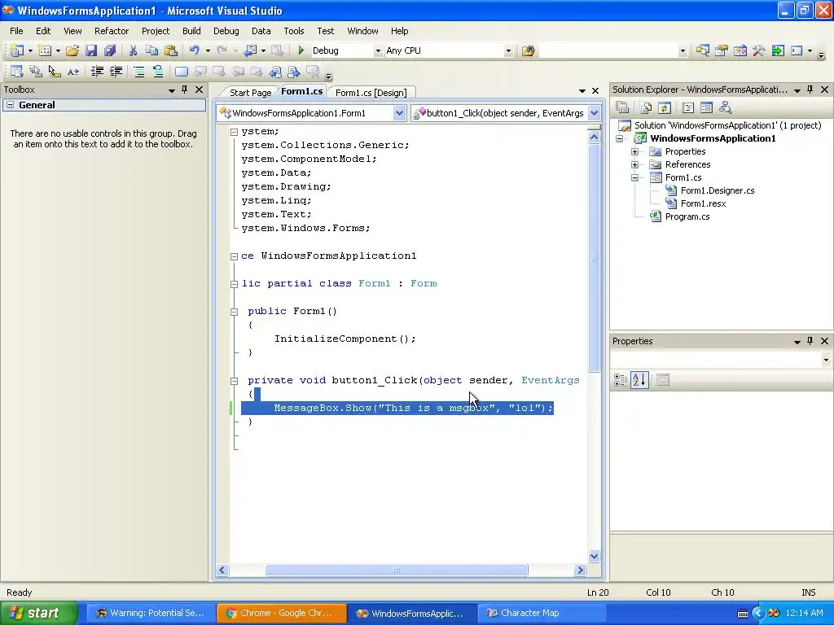Click the New Project toolbar icon
The height and width of the screenshot is (625, 834).
click(16, 50)
